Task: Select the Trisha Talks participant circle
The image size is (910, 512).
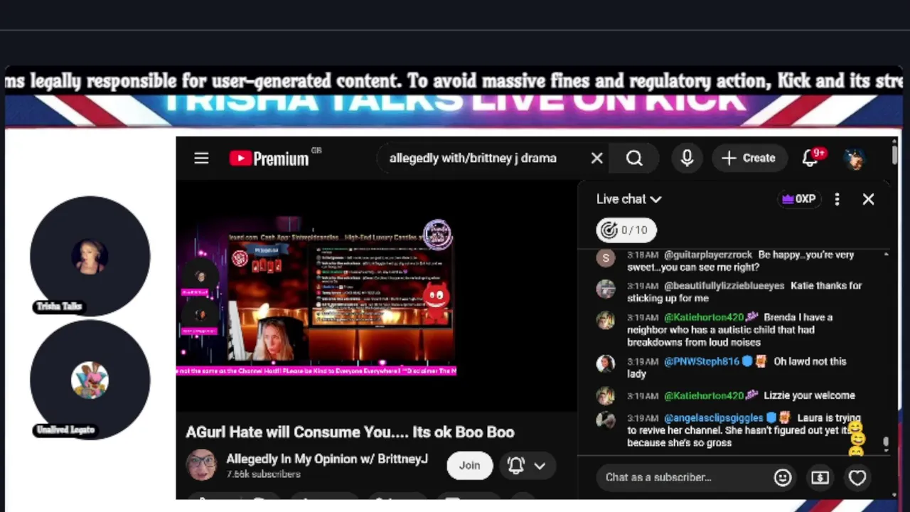Action: pyautogui.click(x=90, y=256)
